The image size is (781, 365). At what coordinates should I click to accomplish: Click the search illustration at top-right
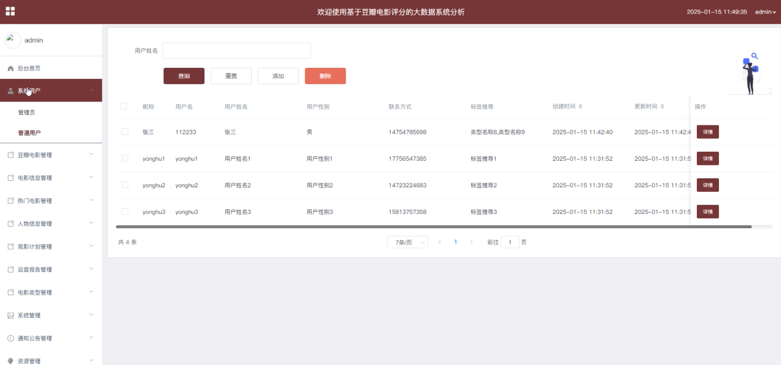(751, 73)
